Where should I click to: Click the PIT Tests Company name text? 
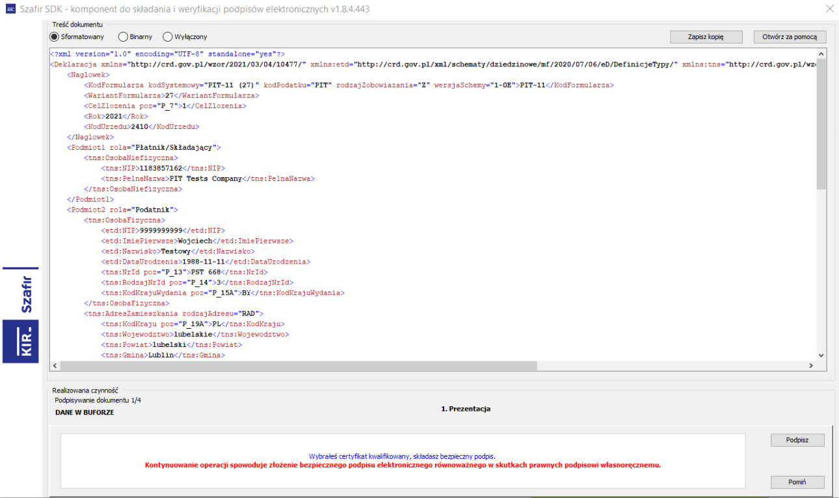pos(205,178)
